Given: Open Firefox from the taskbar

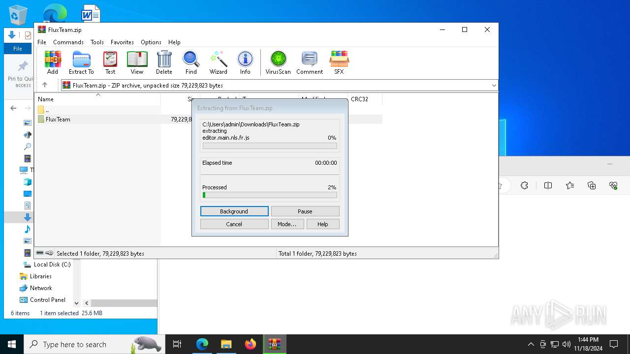Looking at the screenshot, I should (x=251, y=344).
